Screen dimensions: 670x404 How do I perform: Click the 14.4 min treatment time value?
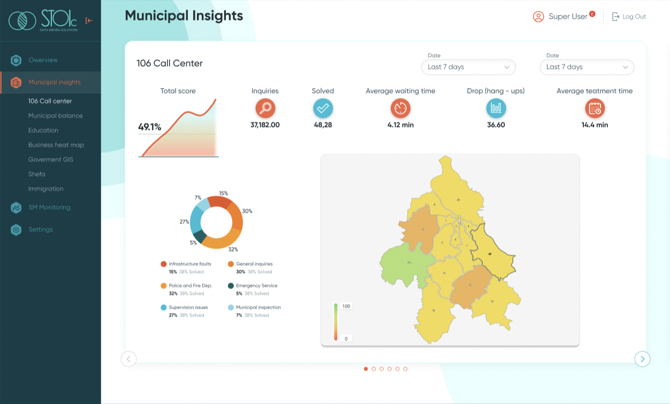click(595, 125)
